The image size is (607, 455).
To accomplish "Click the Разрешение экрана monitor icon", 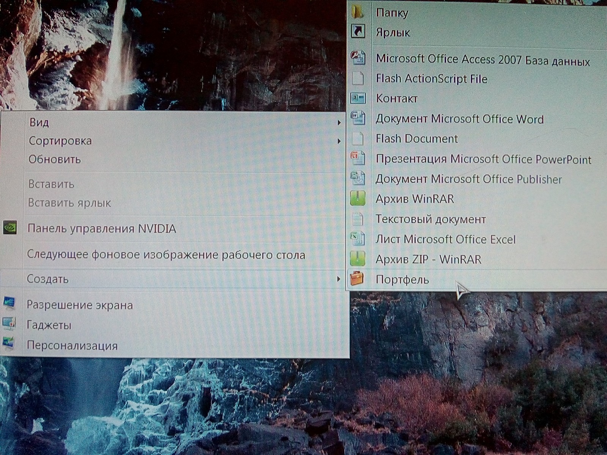I will [9, 303].
